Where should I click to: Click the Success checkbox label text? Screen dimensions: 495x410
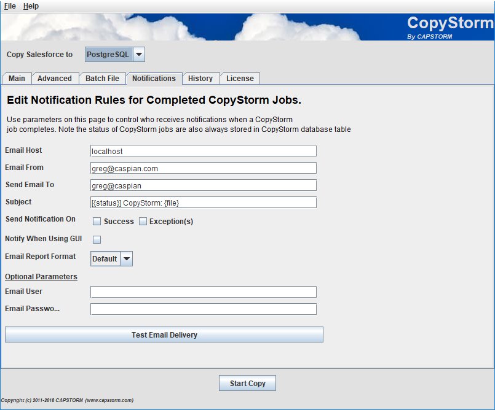pos(119,222)
